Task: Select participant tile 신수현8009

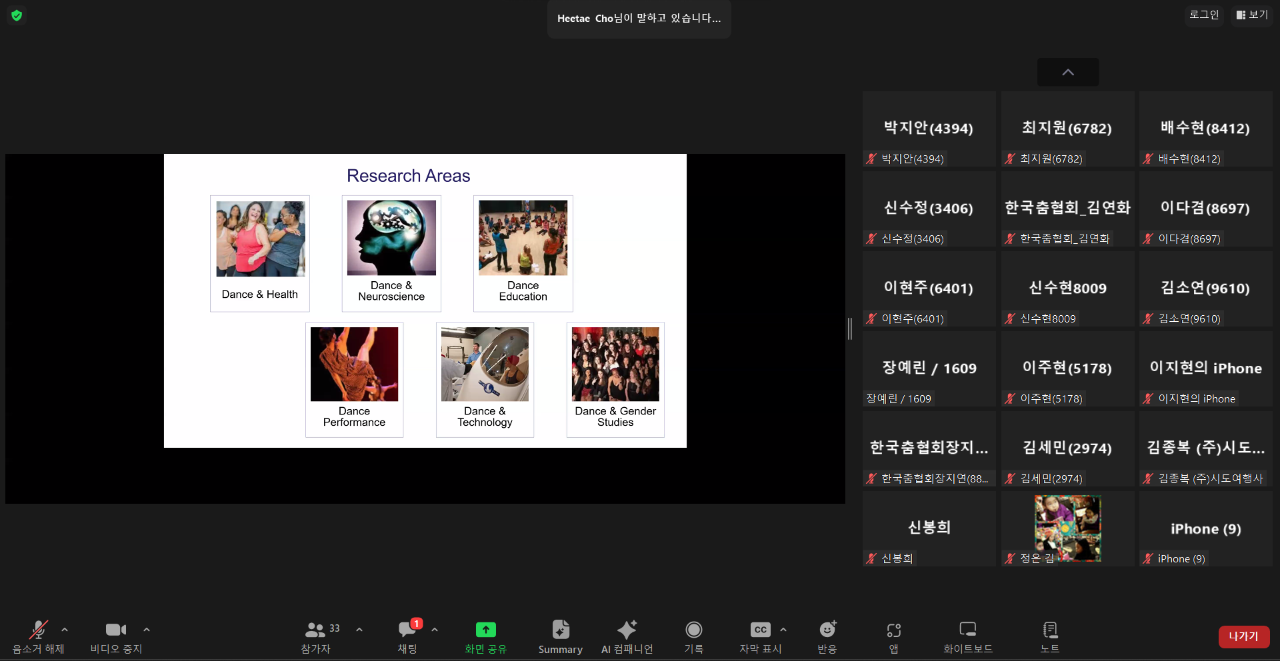Action: [1068, 289]
